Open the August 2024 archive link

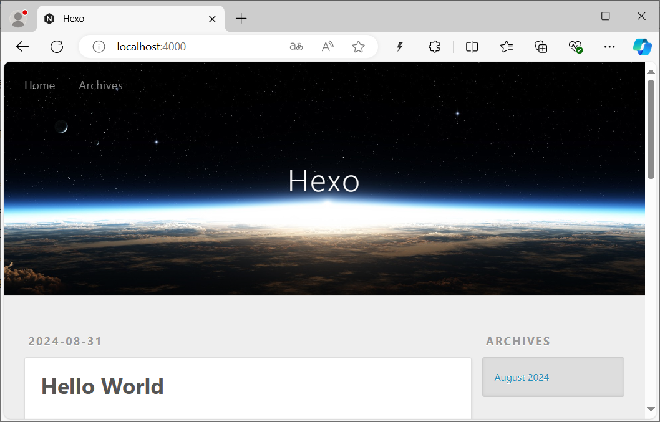click(x=522, y=378)
